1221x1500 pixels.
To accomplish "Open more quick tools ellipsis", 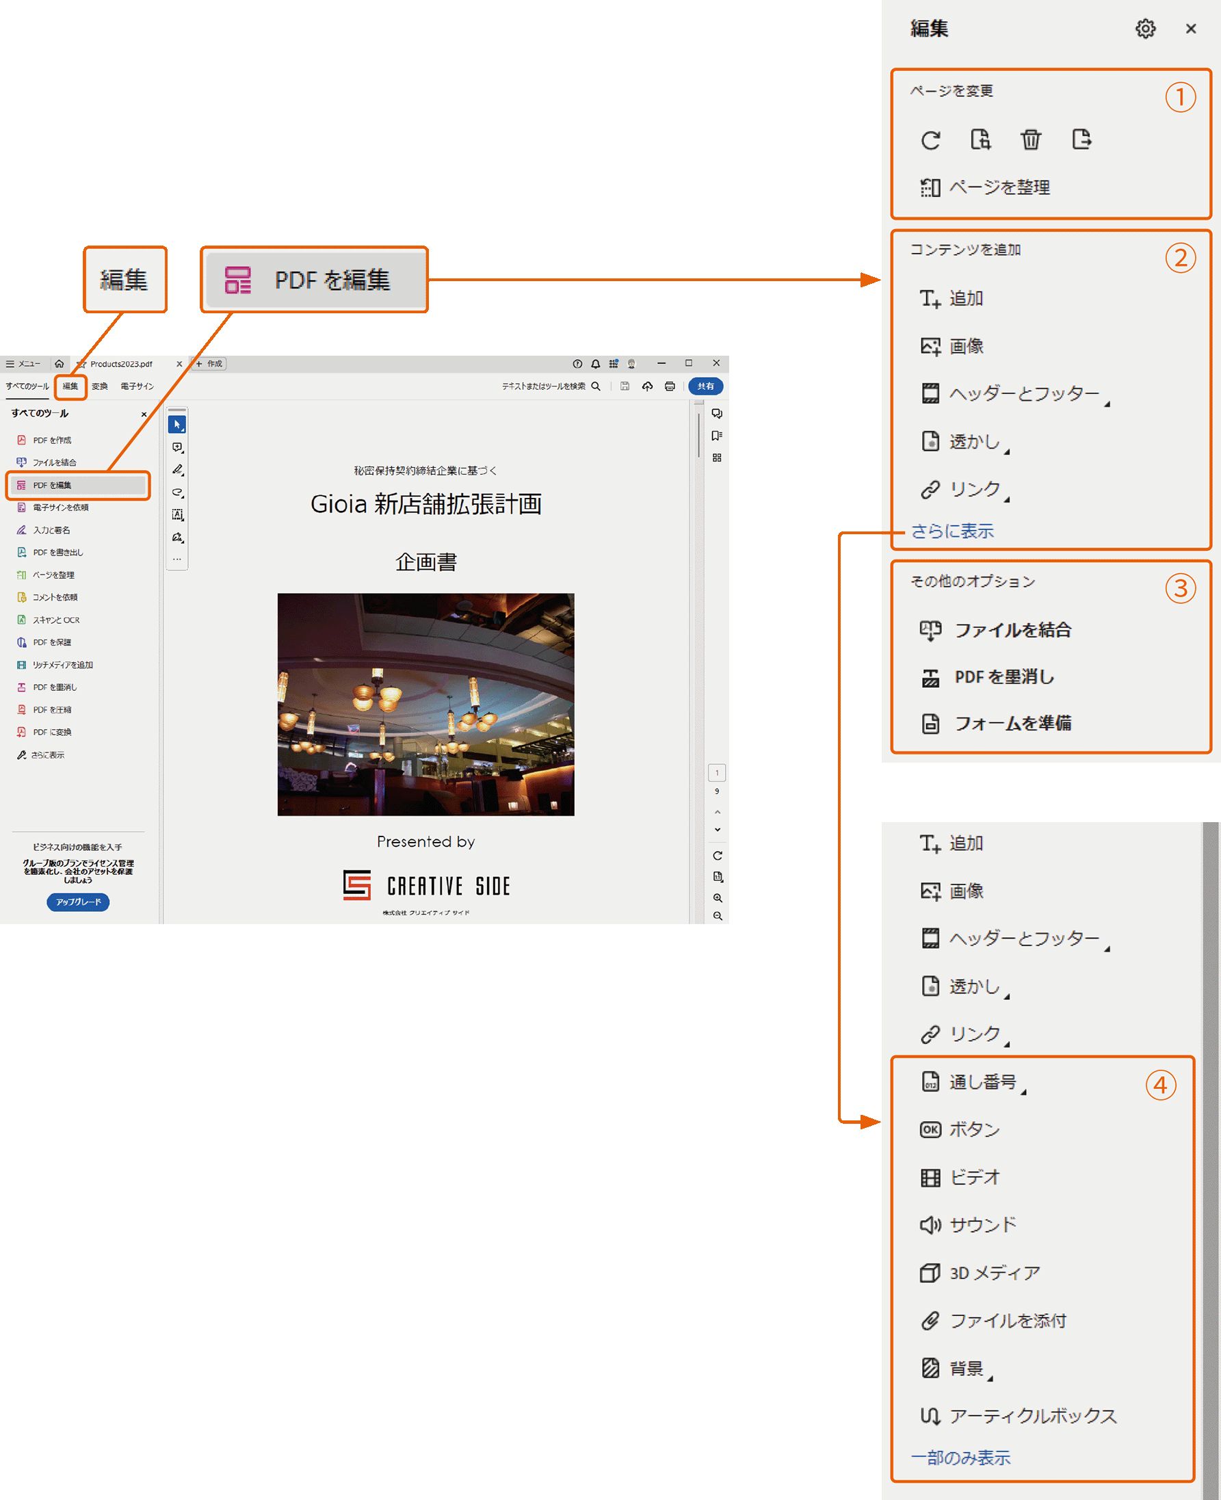I will [177, 559].
